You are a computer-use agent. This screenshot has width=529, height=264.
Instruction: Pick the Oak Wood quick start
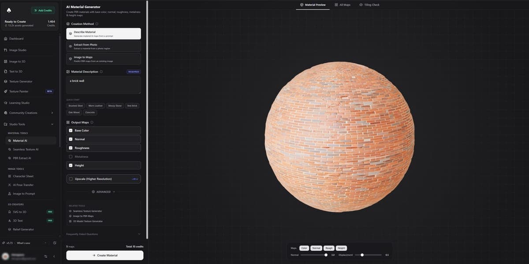click(74, 112)
